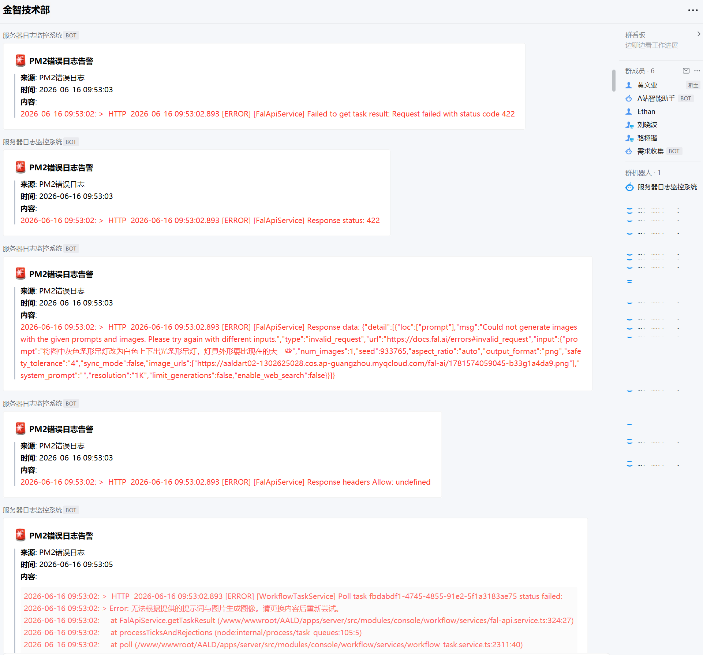
Task: Click the desktop-status avatar of 骆栩锴
Action: tap(629, 138)
